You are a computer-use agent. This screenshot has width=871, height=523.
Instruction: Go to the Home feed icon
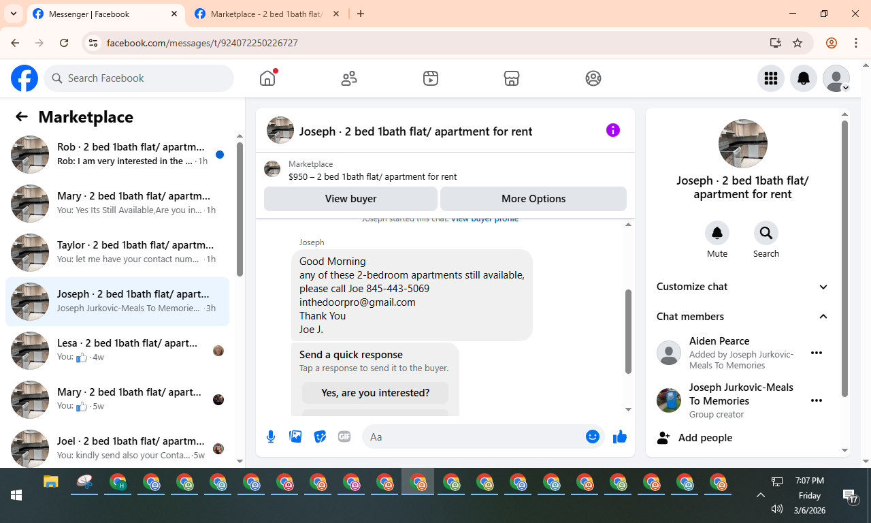click(x=267, y=78)
